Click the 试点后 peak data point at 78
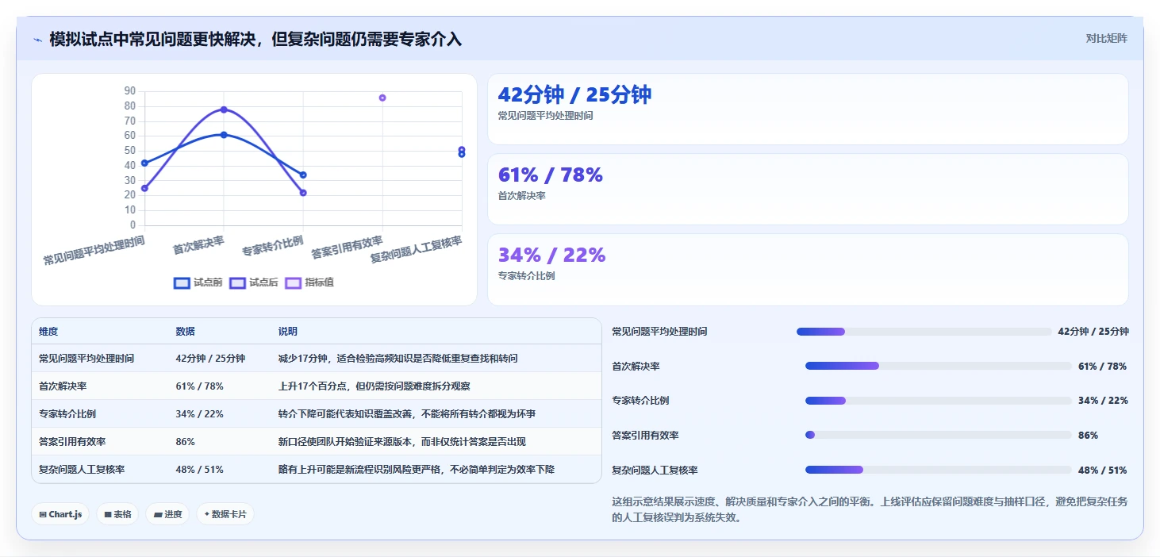Viewport: 1160px width, 557px height. 224,109
